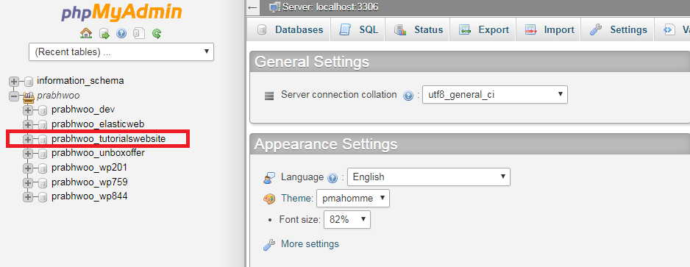Image resolution: width=690 pixels, height=267 pixels.
Task: Click database icon beside prabhwoo_elasticweb
Action: point(43,125)
